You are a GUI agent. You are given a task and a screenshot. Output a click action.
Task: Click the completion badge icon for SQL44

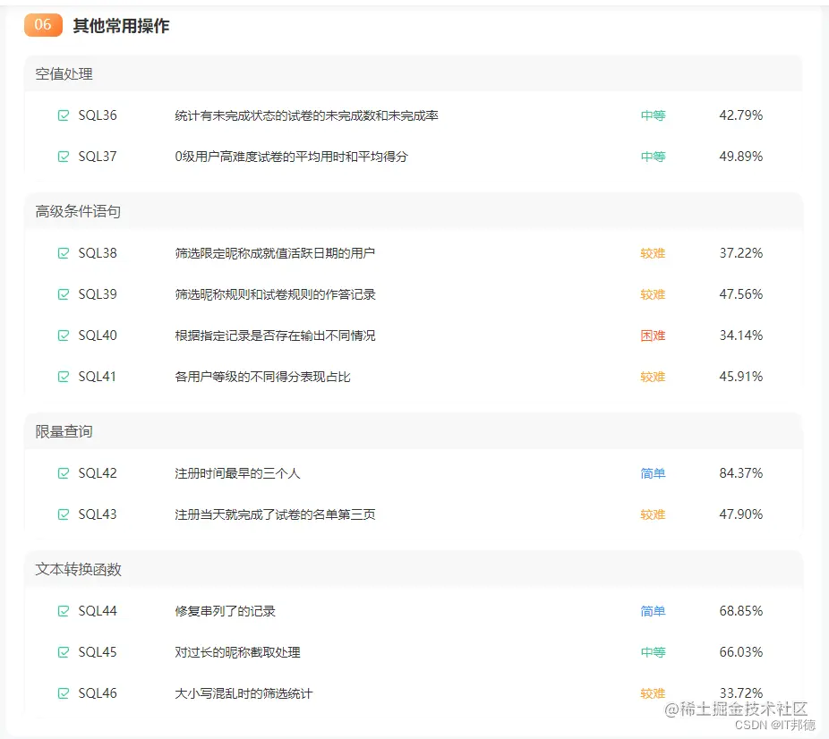point(63,611)
